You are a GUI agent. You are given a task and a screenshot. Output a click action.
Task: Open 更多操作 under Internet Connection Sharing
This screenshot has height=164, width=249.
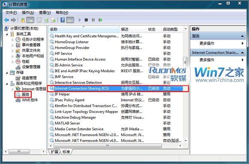tap(218, 60)
